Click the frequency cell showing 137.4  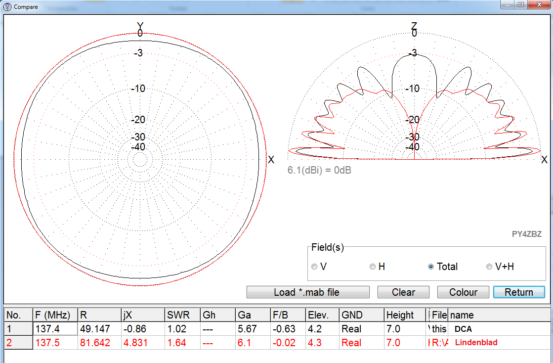point(55,329)
